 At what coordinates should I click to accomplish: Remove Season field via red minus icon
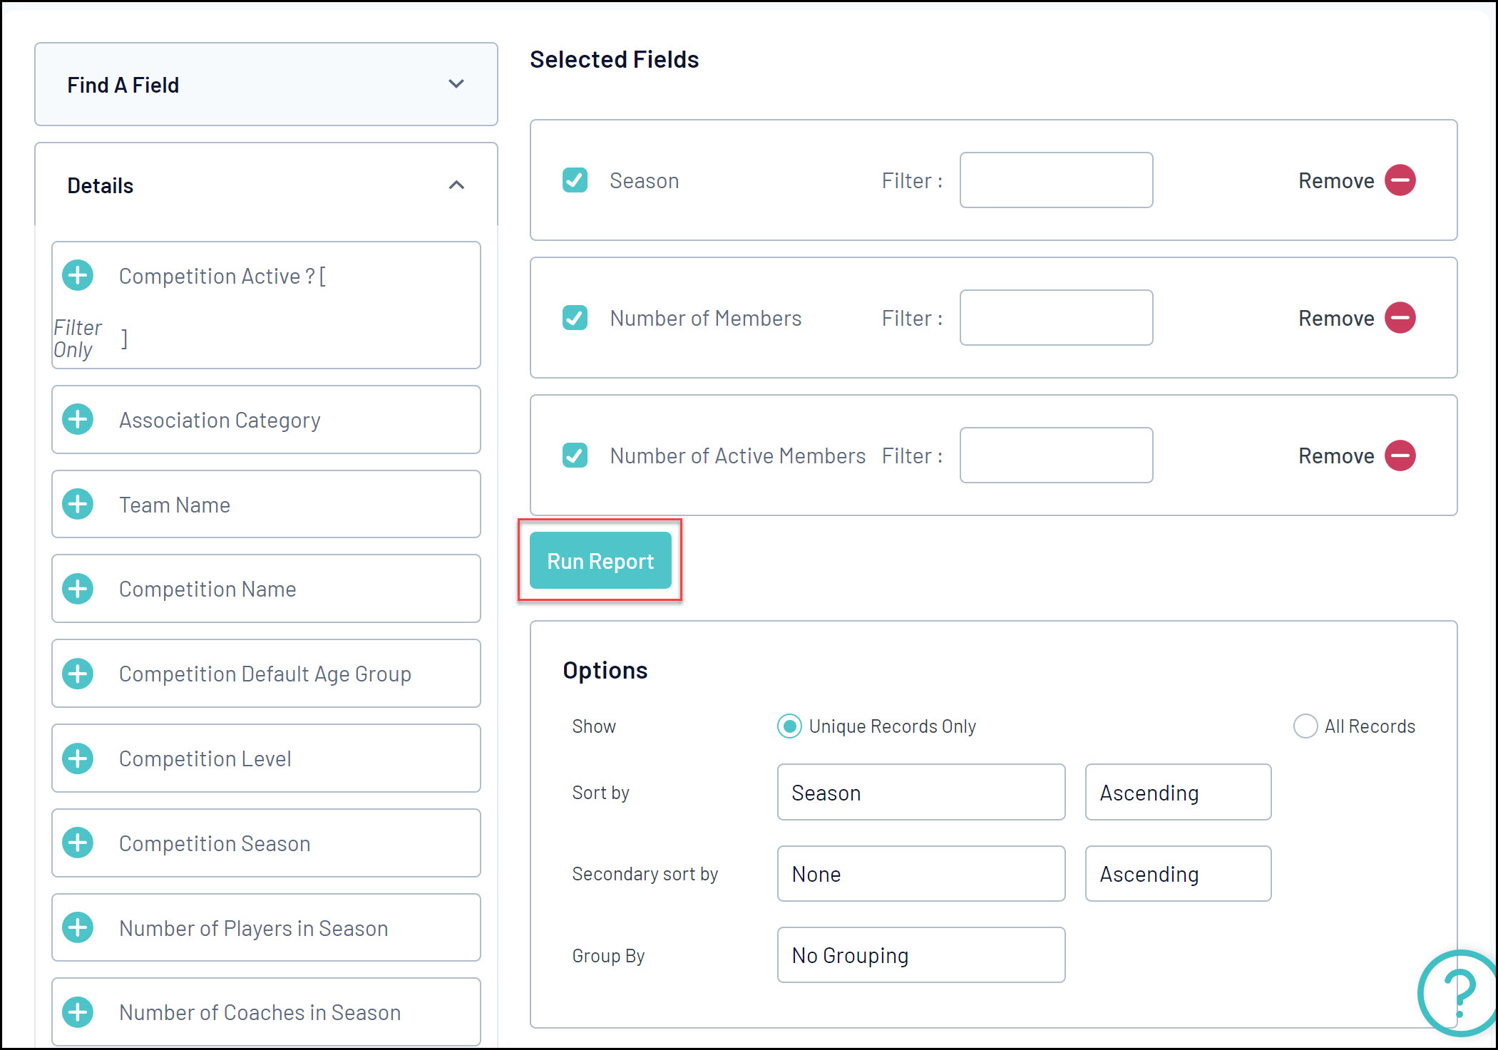click(x=1400, y=180)
